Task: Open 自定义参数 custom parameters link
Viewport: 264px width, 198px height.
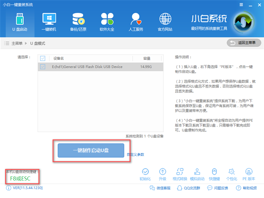Action: 136,155
